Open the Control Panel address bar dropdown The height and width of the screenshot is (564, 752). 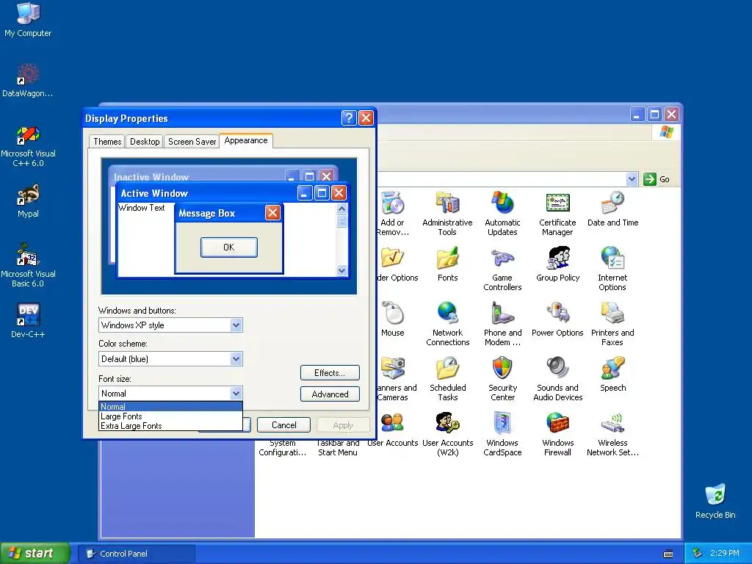coord(632,179)
